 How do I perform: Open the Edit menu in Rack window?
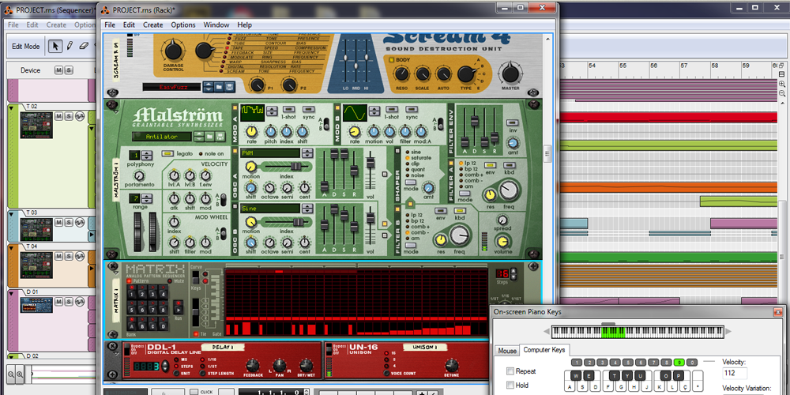pyautogui.click(x=129, y=24)
